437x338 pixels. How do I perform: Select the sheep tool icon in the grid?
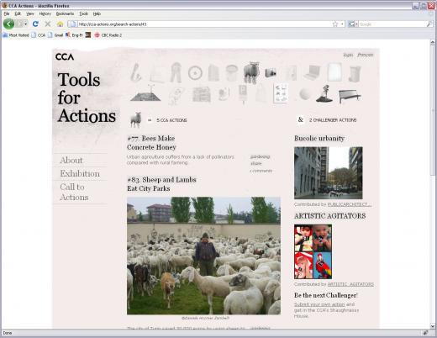251,72
